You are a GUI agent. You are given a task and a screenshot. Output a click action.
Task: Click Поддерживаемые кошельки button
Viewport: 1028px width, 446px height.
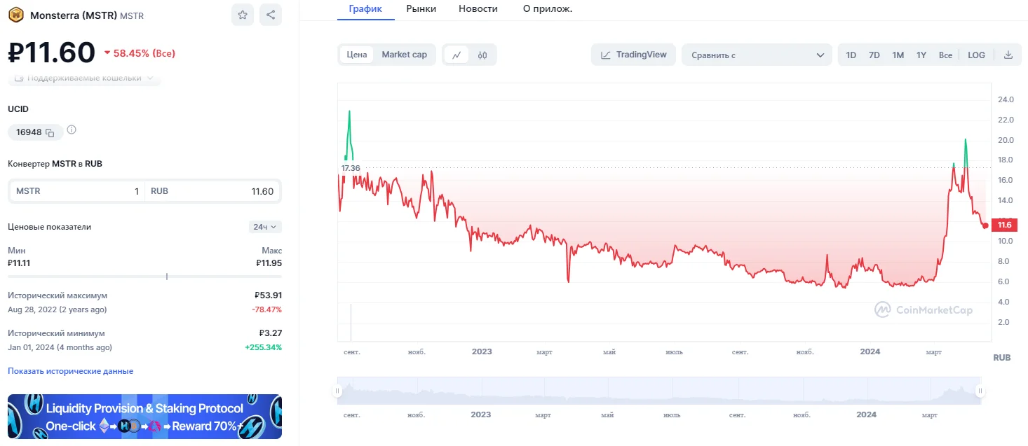84,78
